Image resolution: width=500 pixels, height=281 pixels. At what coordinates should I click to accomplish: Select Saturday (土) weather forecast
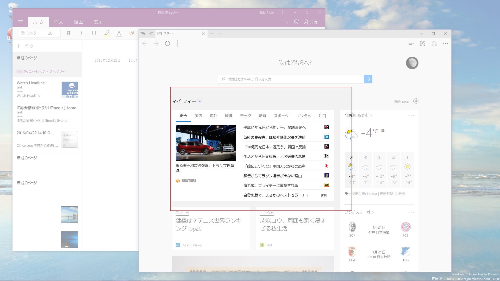[x=408, y=170]
